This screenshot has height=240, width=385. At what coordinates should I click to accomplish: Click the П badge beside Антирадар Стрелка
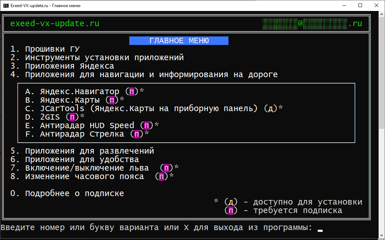pyautogui.click(x=137, y=134)
